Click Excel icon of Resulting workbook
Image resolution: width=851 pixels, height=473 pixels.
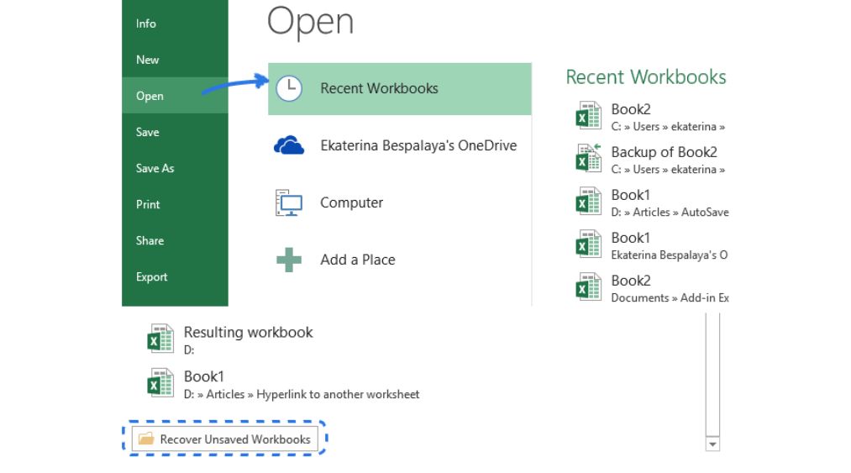(x=160, y=339)
